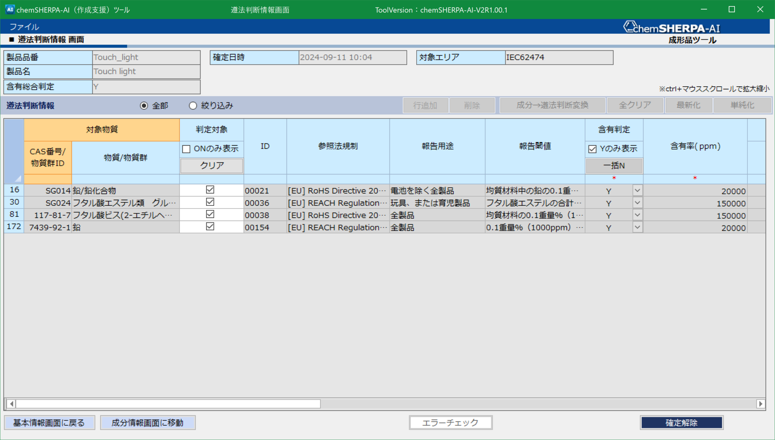
Task: Run エラーチェック at the bottom
Action: [450, 423]
